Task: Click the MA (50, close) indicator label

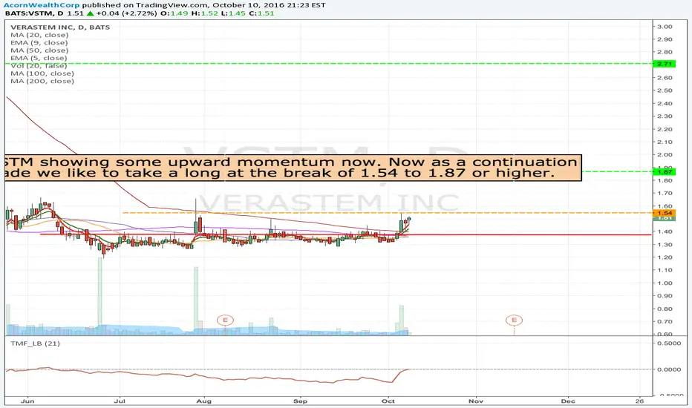Action: [x=39, y=50]
